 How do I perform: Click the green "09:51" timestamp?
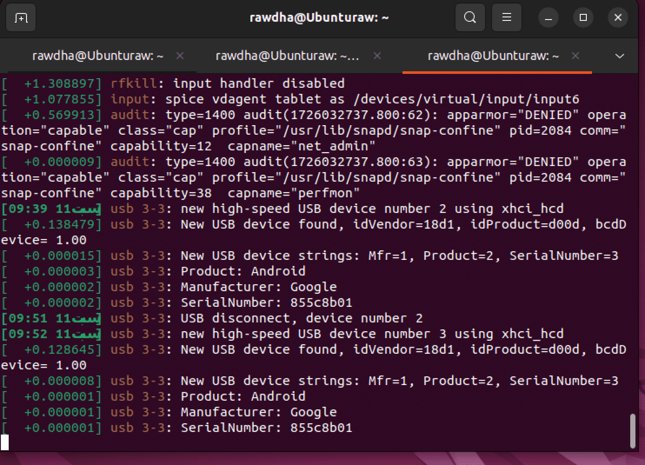tap(27, 318)
